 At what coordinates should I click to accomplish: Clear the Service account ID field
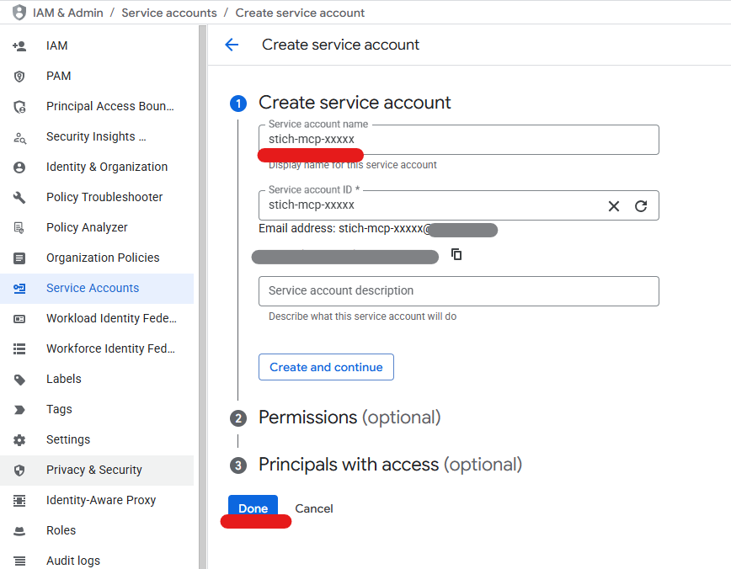click(x=613, y=206)
